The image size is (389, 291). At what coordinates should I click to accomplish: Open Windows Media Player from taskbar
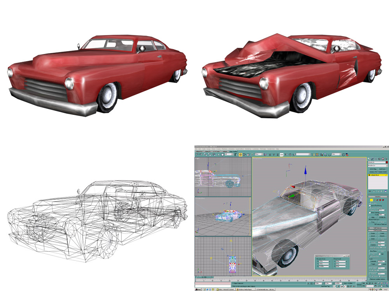point(244,289)
